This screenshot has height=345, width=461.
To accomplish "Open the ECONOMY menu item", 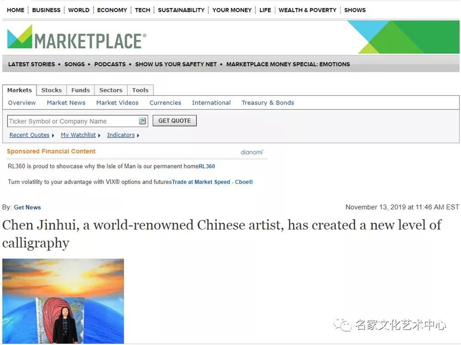I will point(112,10).
